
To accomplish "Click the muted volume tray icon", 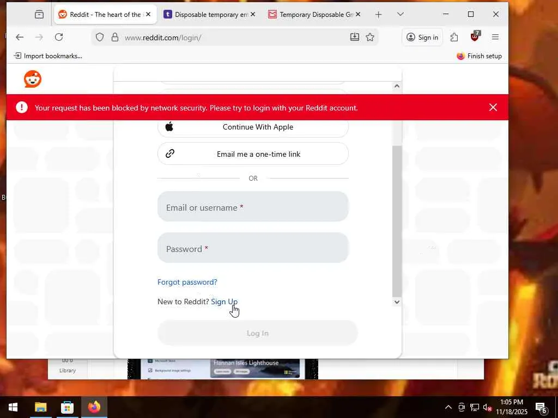I will pos(487,407).
